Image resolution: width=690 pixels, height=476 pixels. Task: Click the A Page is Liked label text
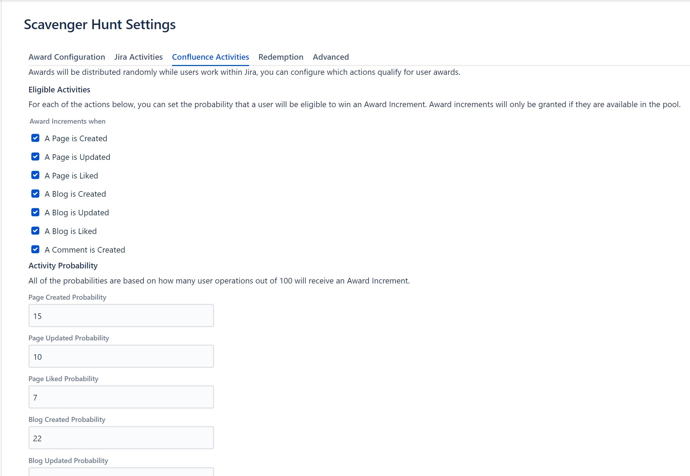71,176
